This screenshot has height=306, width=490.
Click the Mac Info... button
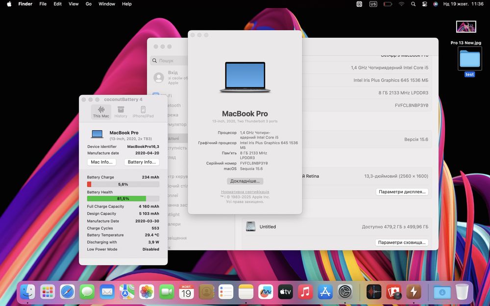(101, 162)
